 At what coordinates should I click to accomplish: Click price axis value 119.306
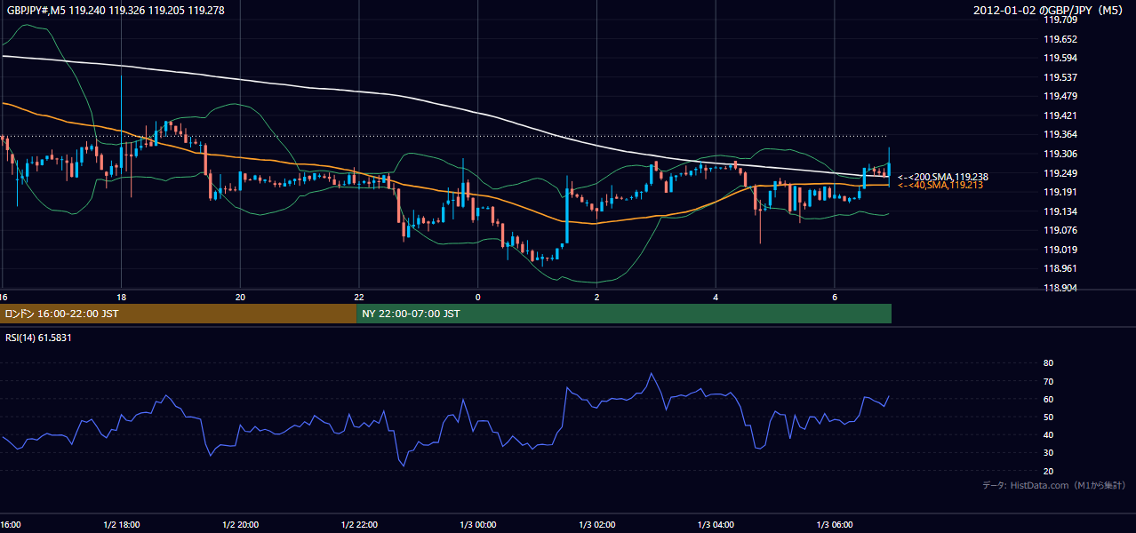point(1060,154)
